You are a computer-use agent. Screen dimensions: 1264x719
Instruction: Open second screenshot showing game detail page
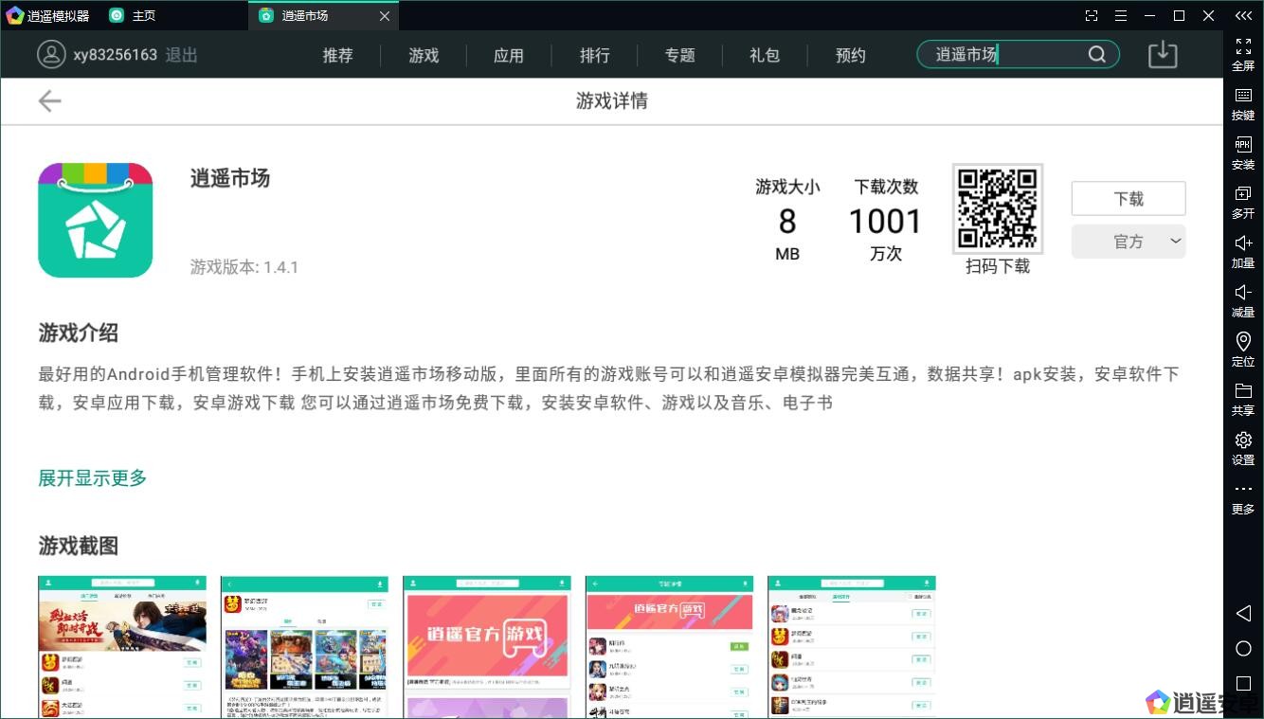click(305, 647)
